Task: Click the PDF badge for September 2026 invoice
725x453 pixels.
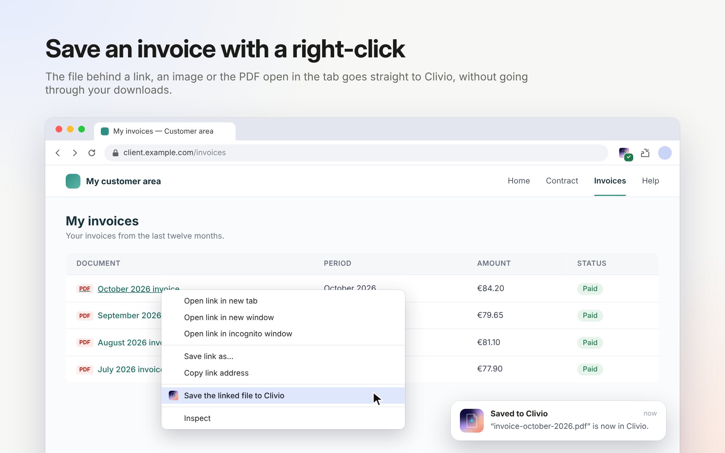Action: (x=85, y=316)
